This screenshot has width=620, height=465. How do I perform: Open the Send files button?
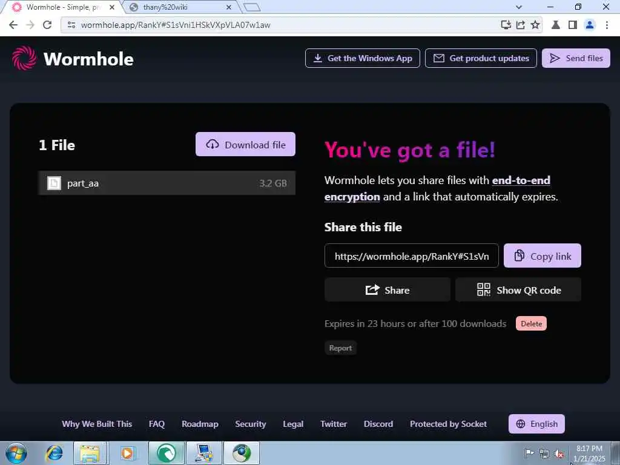point(576,58)
